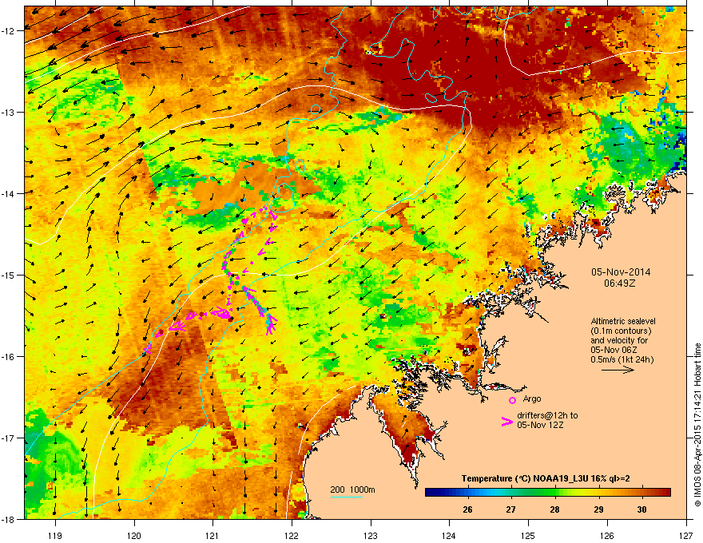Click longitude axis label 121

212,535
